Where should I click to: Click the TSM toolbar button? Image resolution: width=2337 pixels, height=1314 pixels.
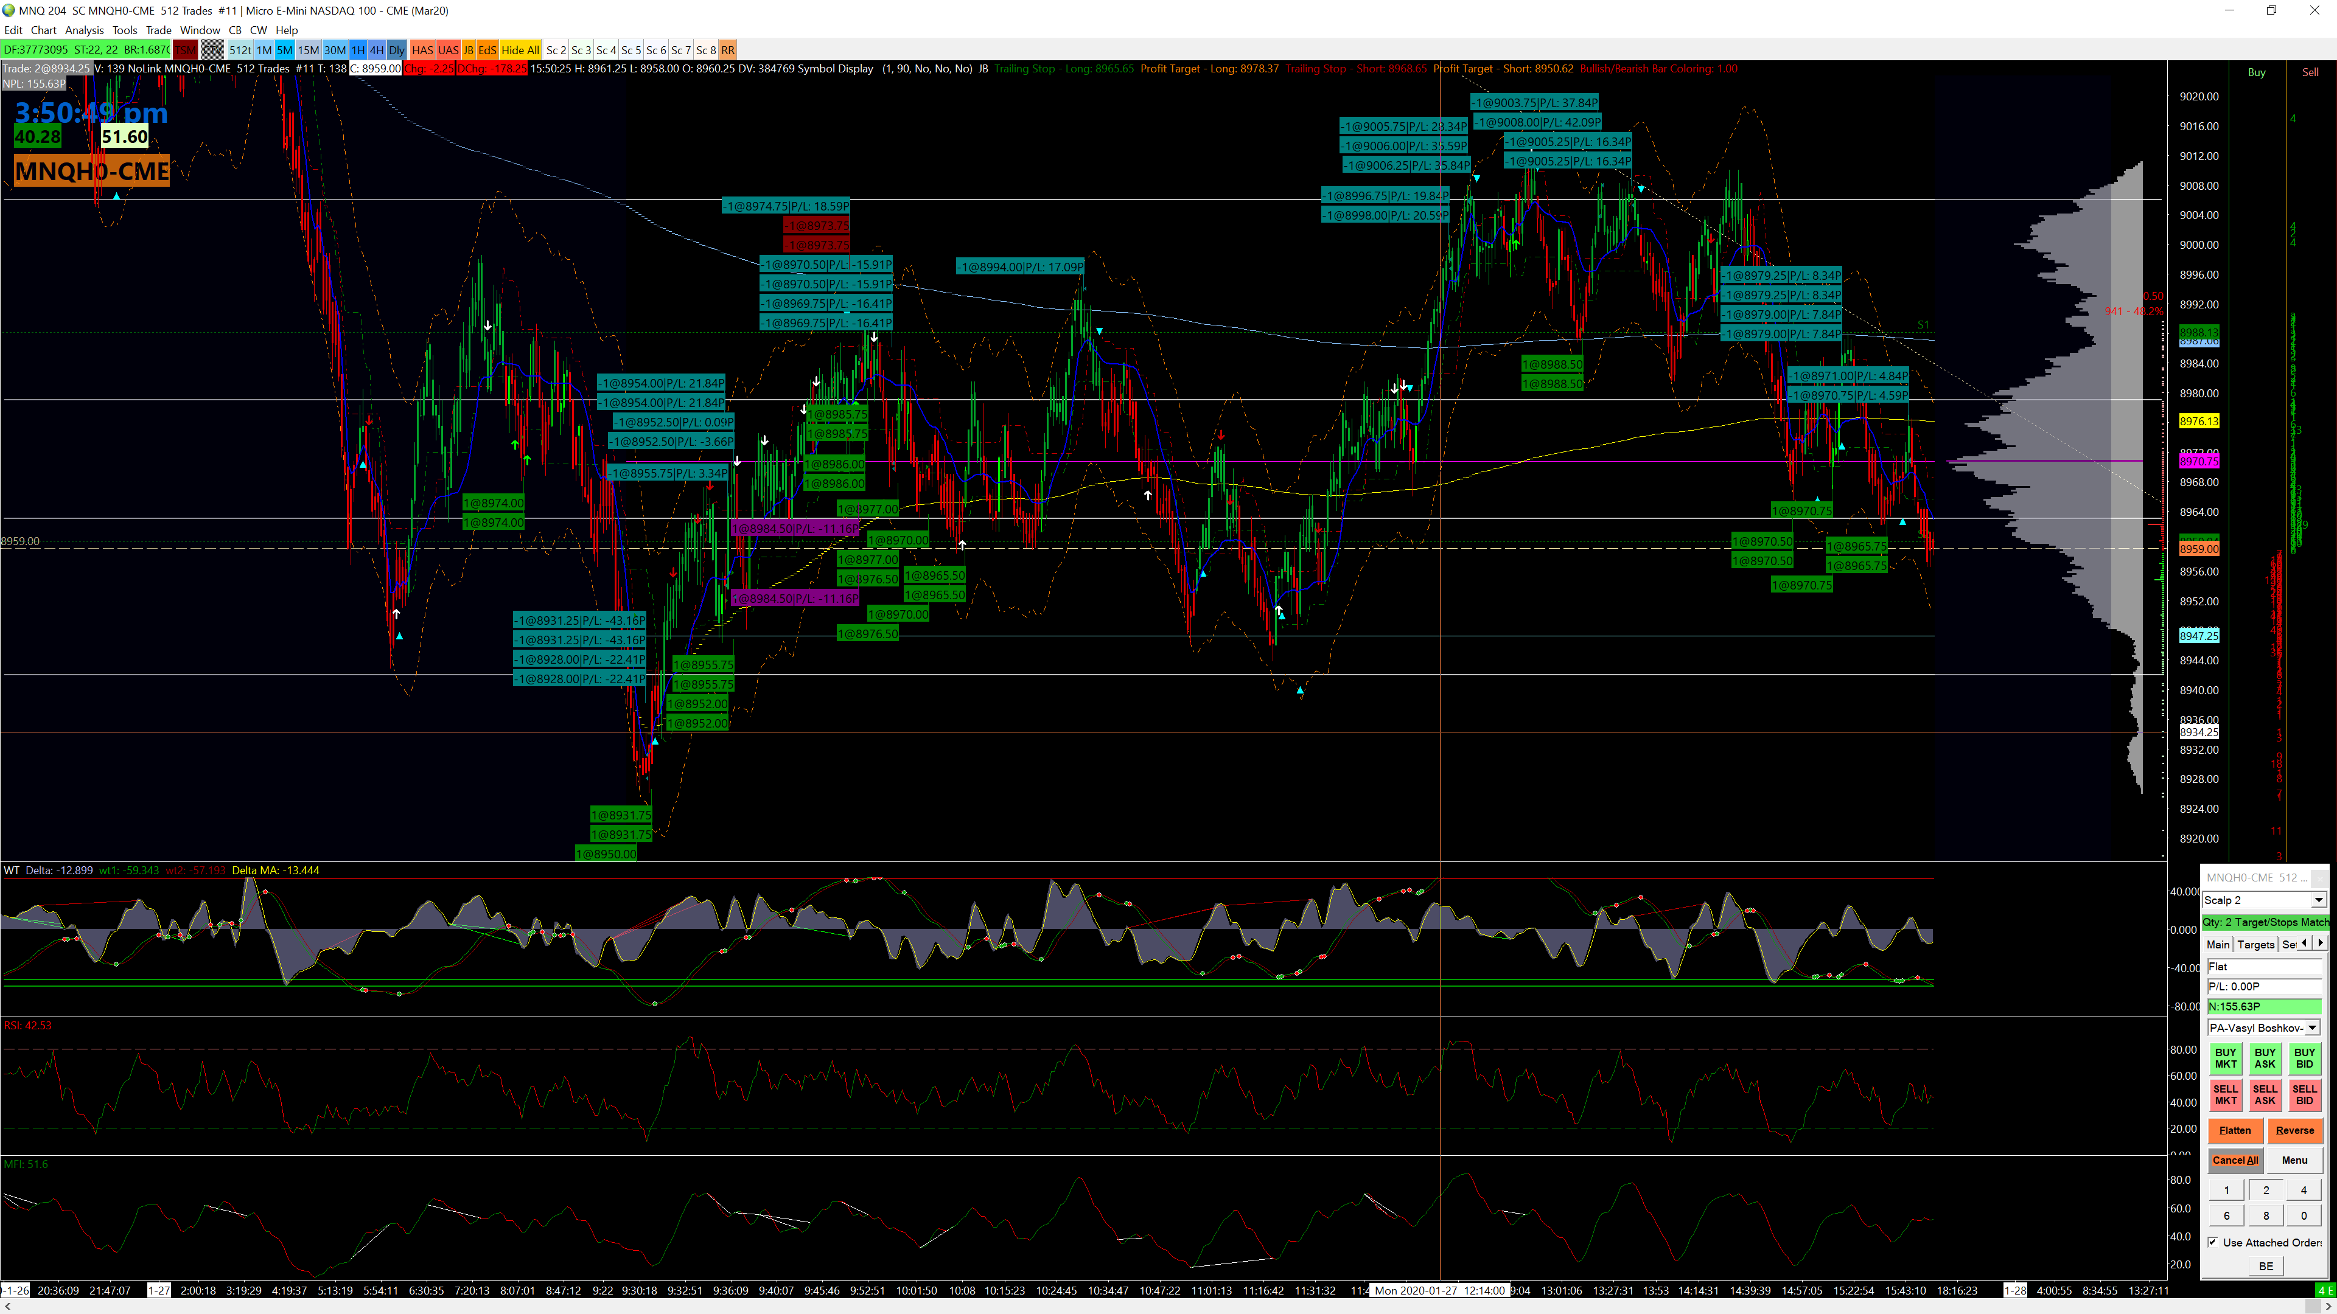(185, 50)
